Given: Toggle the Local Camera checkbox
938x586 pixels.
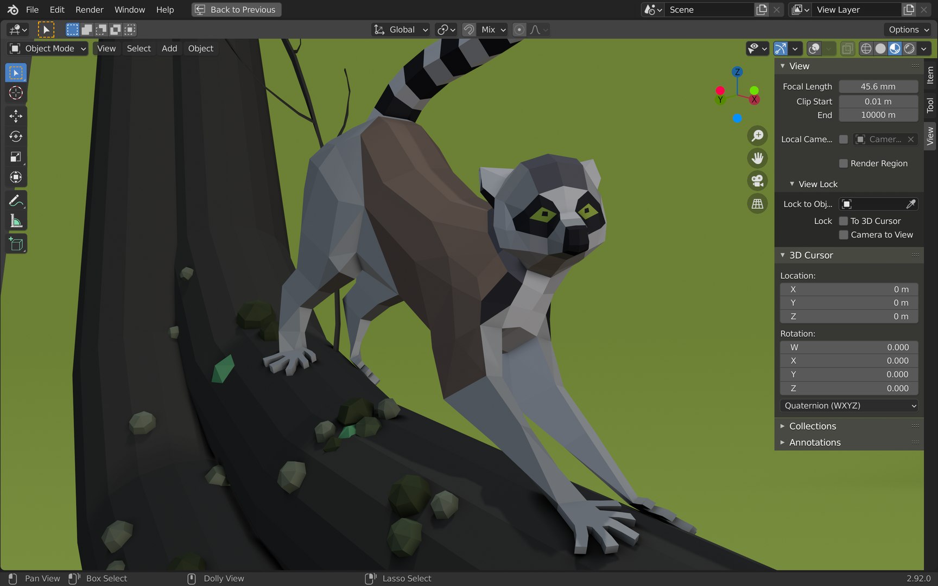Looking at the screenshot, I should tap(843, 139).
